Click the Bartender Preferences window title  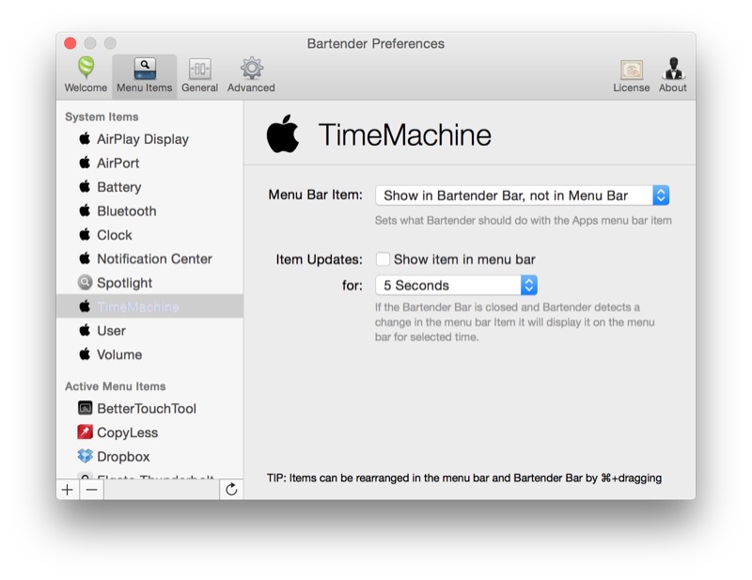[x=375, y=43]
